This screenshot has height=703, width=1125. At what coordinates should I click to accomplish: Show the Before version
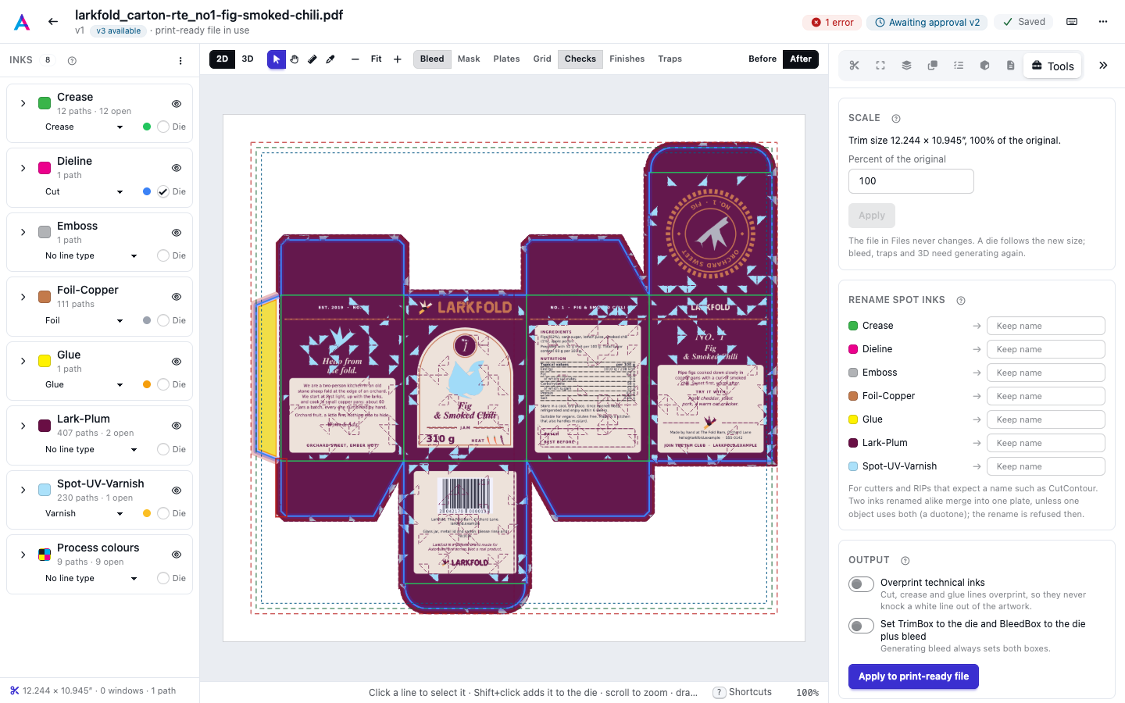[x=762, y=59]
